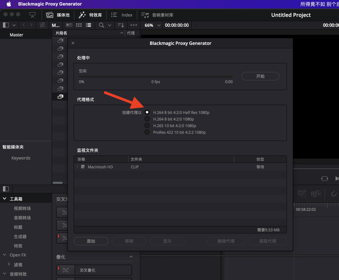Toggle effects sidebar panel icon
339x280 pixels.
point(6,189)
